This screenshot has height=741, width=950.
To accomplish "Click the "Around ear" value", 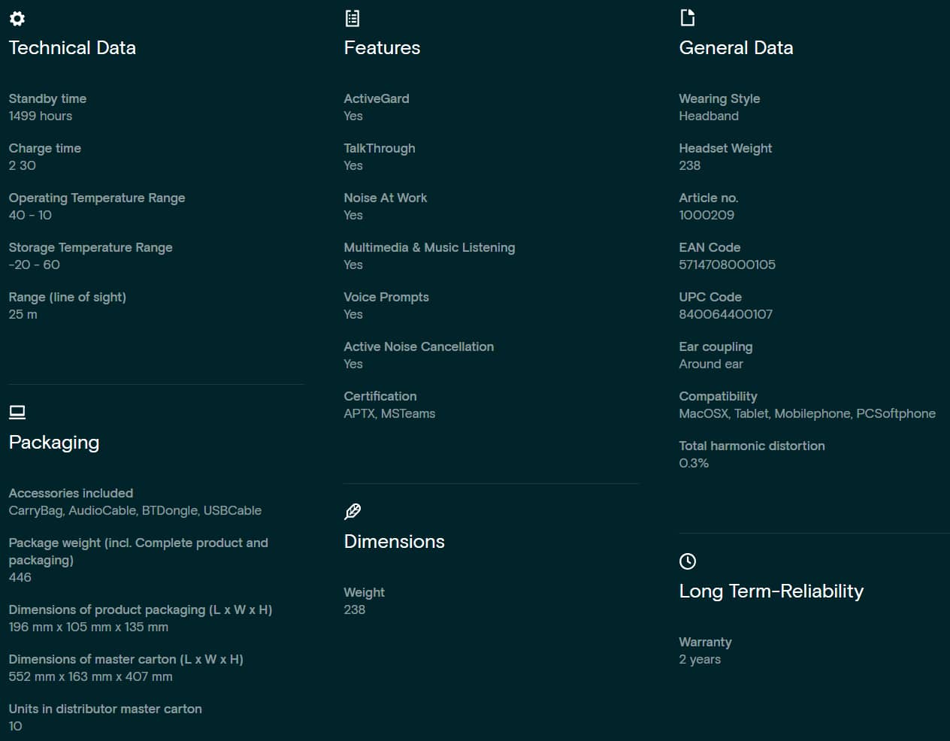I will tap(711, 364).
